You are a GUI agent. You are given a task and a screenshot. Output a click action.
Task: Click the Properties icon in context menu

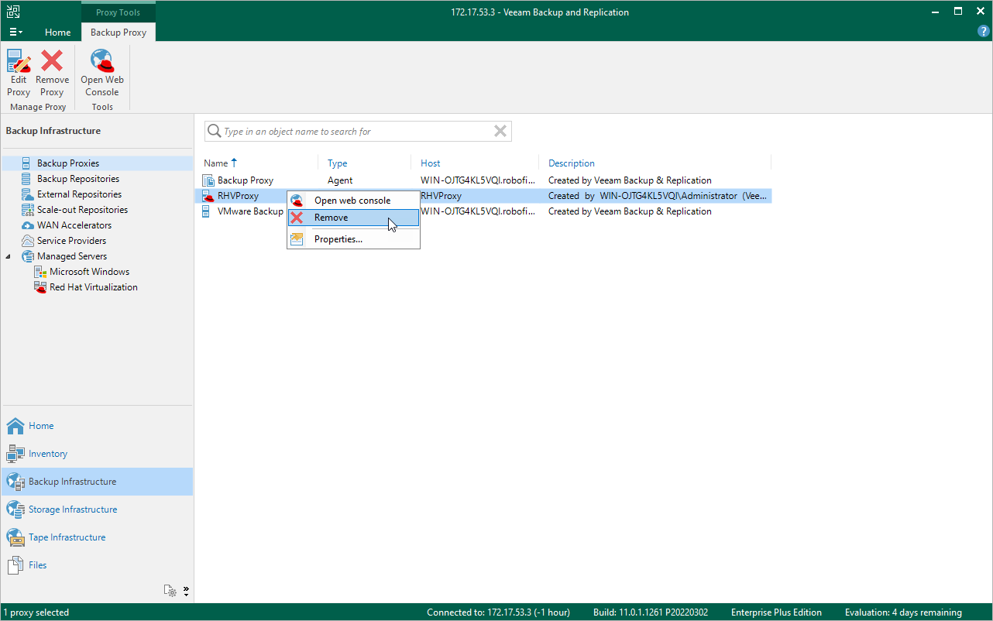pos(297,239)
